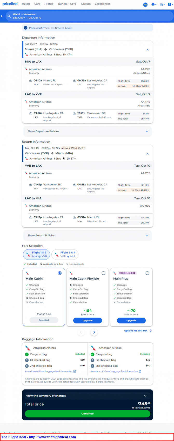Select the Main Cabin Flexible radio button

click(x=103, y=273)
